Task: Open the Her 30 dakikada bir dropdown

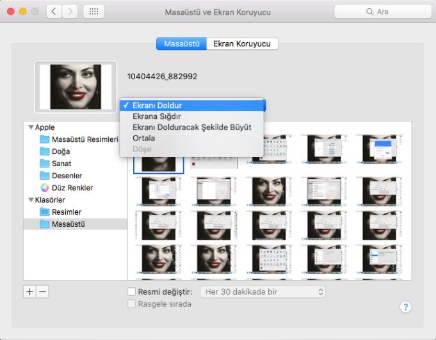Action: 262,292
